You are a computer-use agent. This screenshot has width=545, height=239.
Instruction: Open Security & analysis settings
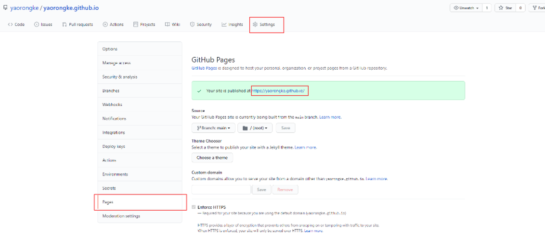140,77
